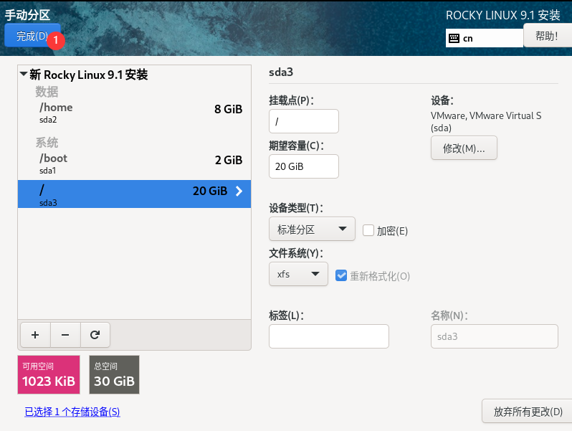Image resolution: width=572 pixels, height=431 pixels.
Task: Open 修改 to modify the device
Action: click(464, 148)
